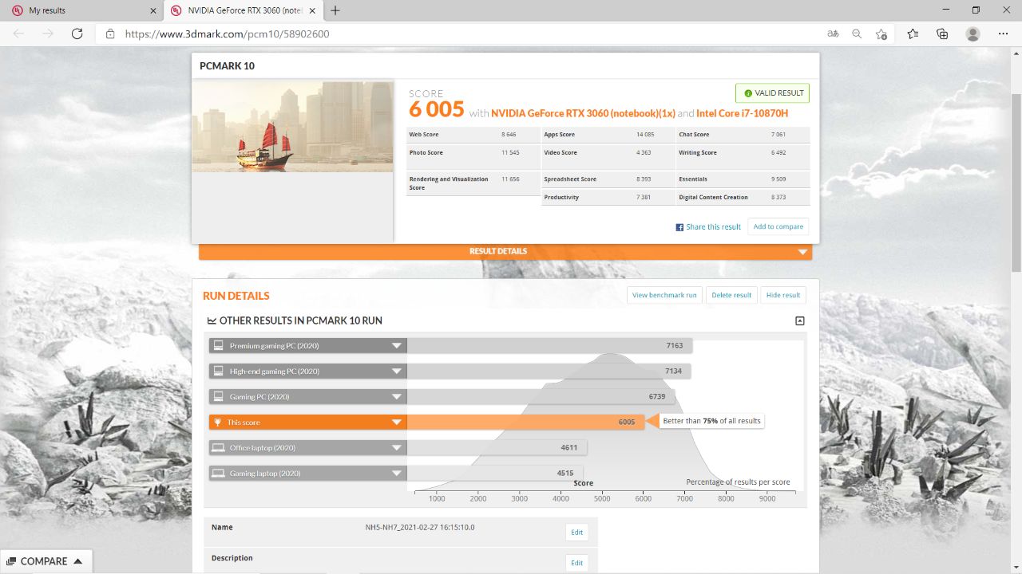Expand the This score dropdown

[x=397, y=423]
